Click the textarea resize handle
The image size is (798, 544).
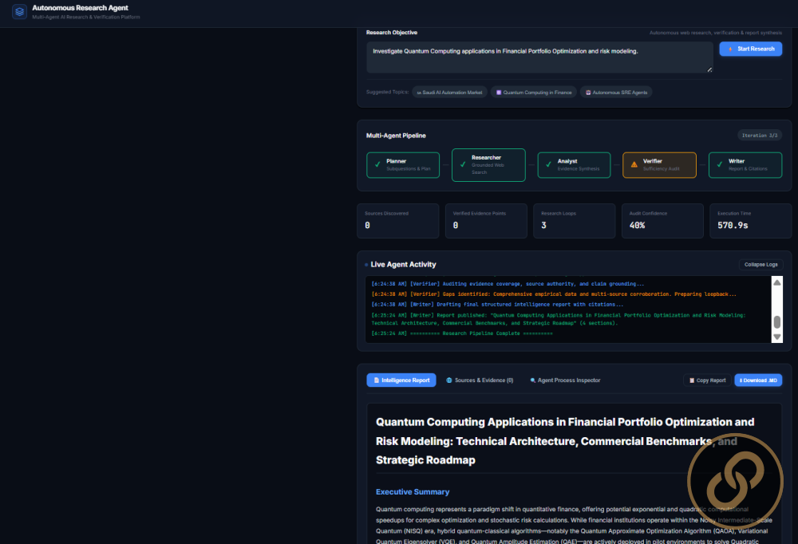709,69
